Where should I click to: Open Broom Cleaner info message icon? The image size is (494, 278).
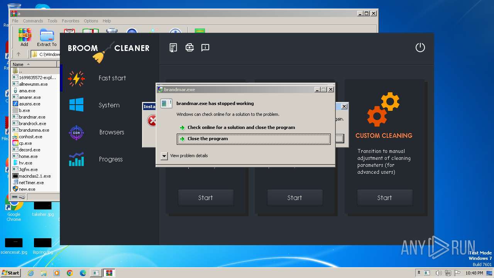point(205,47)
